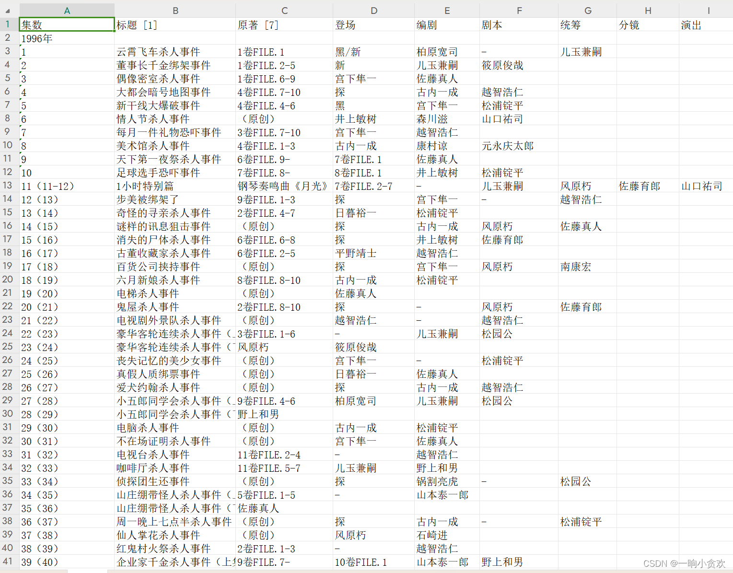Click cell 咖啡厅杀人事件
Viewport: 733px width, 573px height.
175,468
